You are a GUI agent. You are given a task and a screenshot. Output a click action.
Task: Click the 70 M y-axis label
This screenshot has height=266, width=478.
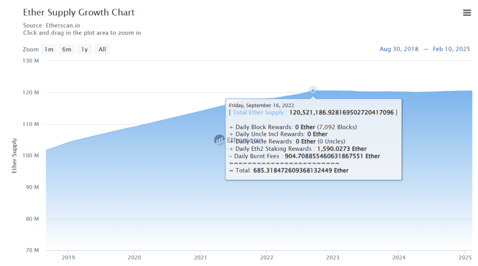point(32,251)
